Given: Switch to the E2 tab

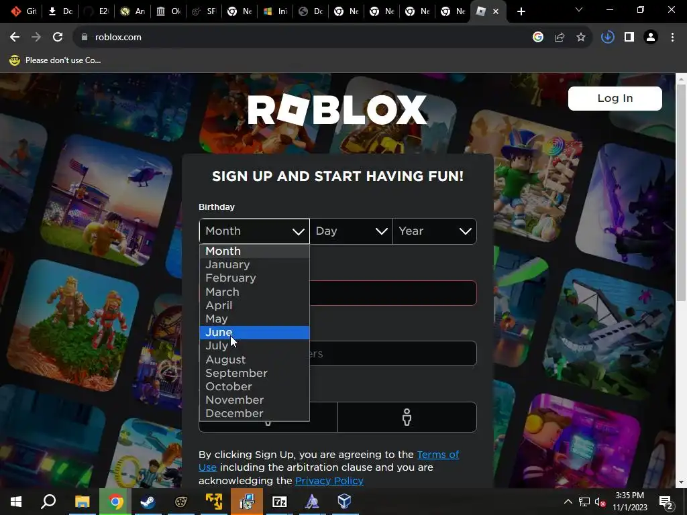Looking at the screenshot, I should tap(96, 11).
